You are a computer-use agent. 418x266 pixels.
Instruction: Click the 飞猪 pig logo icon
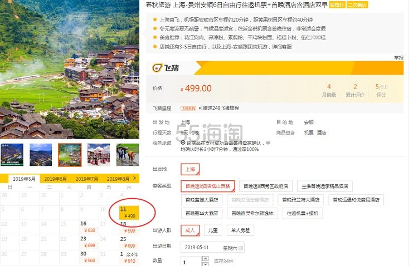tap(158, 68)
